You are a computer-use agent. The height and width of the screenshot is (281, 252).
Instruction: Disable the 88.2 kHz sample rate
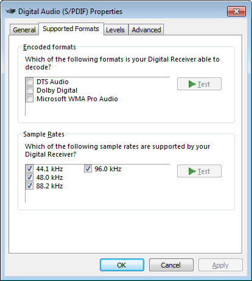(x=30, y=185)
